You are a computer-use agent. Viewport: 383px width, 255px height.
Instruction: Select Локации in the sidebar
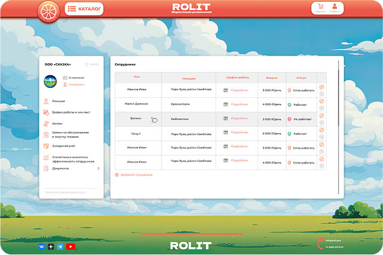(58, 101)
